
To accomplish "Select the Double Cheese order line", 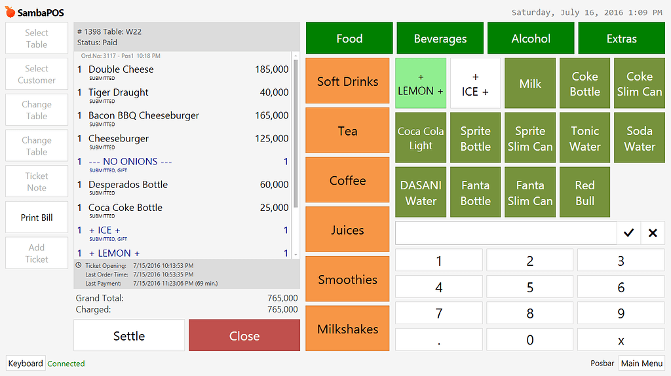I will [184, 72].
